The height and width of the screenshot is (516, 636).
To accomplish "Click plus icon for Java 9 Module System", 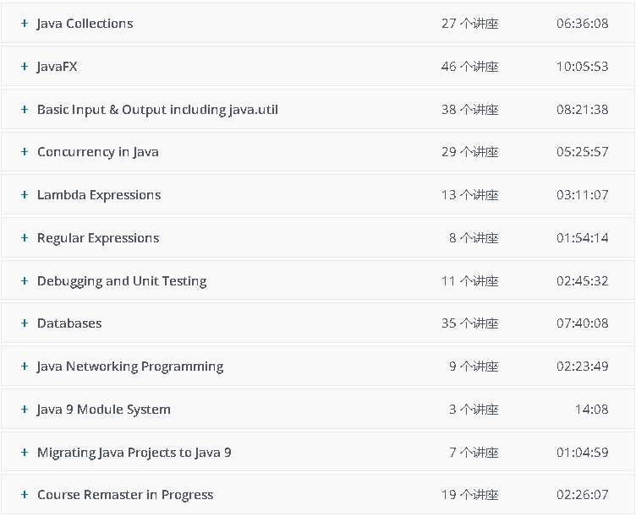I will [x=25, y=410].
